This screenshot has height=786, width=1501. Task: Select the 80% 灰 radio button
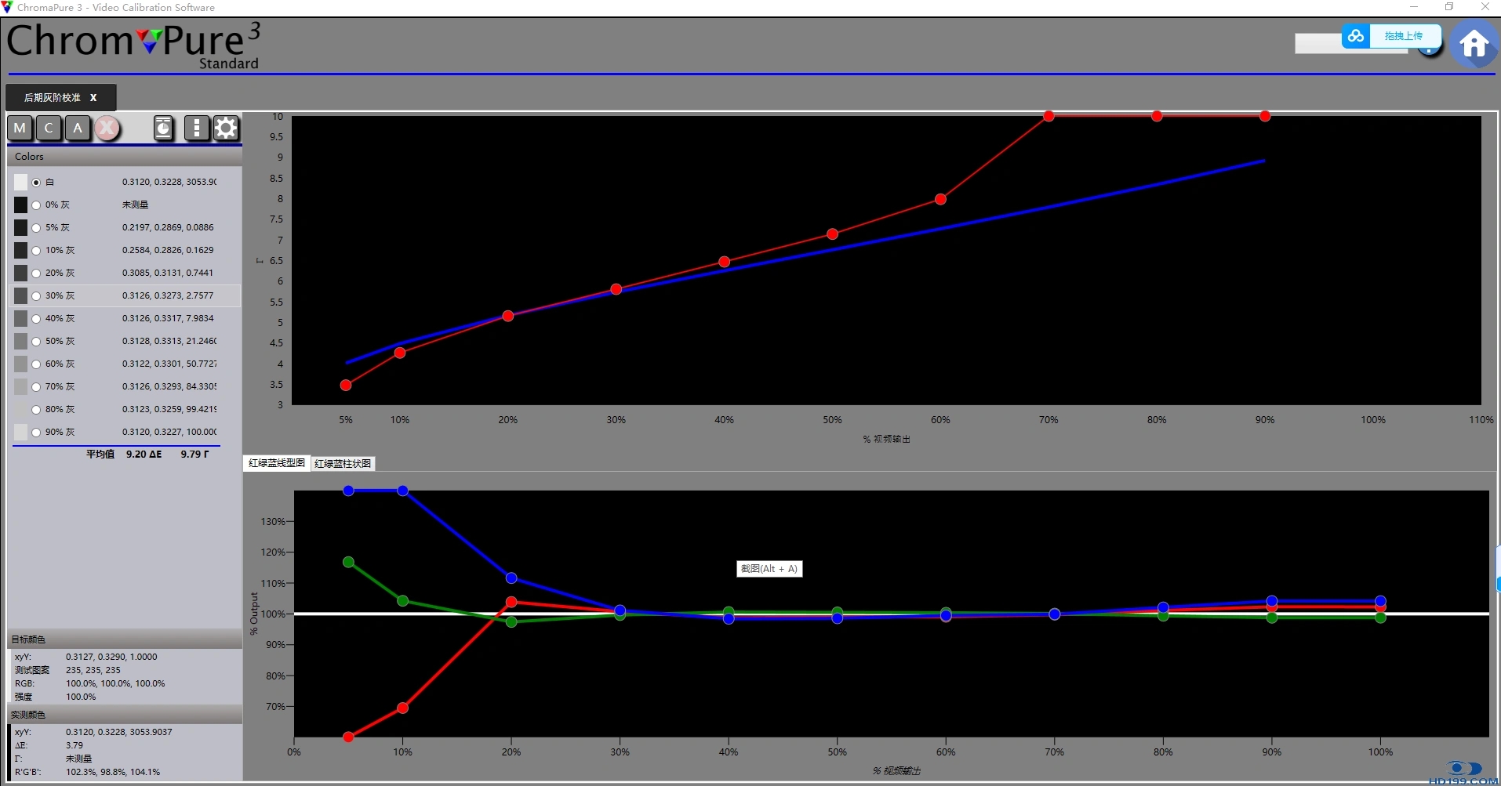tap(36, 410)
